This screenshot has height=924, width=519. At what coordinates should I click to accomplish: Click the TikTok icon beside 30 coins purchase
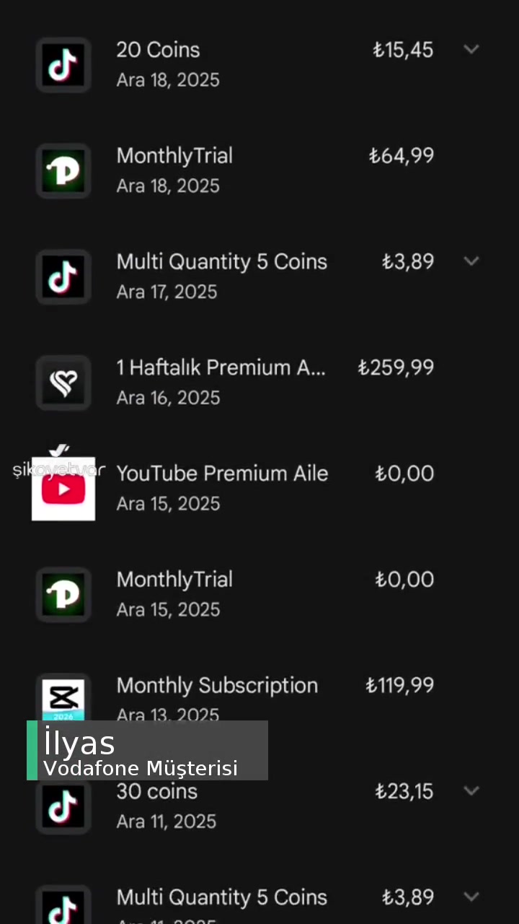pyautogui.click(x=63, y=806)
